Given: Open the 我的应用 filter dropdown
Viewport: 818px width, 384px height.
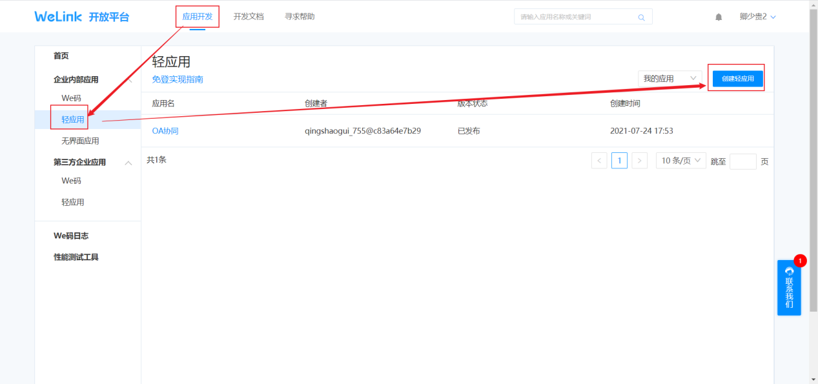Looking at the screenshot, I should (x=670, y=79).
